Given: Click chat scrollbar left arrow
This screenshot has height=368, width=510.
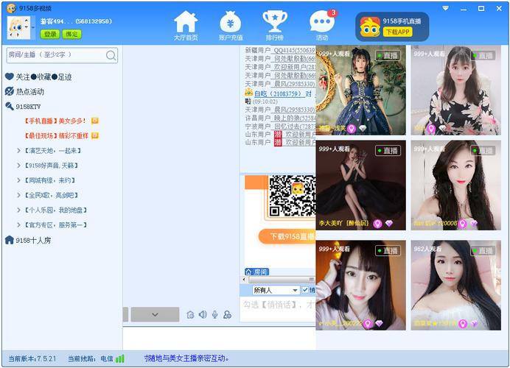Looking at the screenshot, I should (x=244, y=280).
